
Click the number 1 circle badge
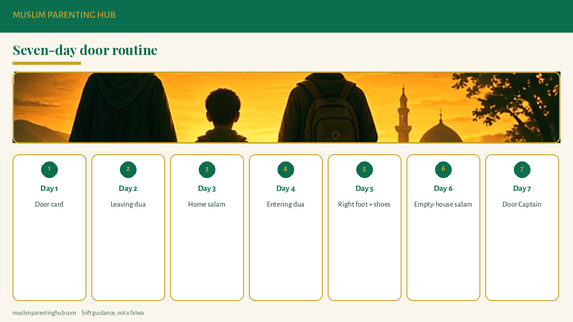[x=49, y=169]
